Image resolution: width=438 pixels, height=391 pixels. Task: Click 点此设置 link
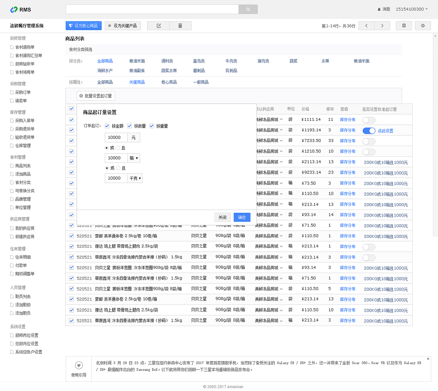coord(386,131)
